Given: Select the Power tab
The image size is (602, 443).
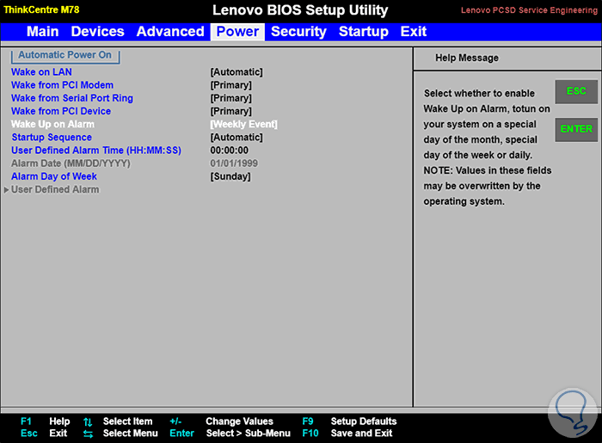Looking at the screenshot, I should 237,32.
